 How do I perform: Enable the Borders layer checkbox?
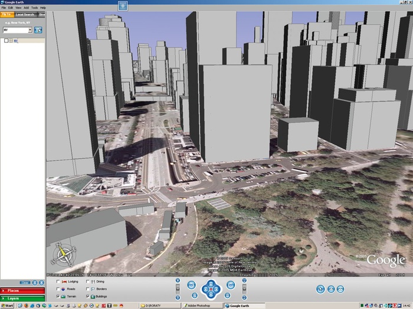88,289
